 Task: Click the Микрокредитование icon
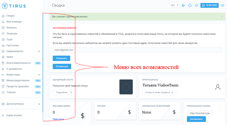[3, 80]
